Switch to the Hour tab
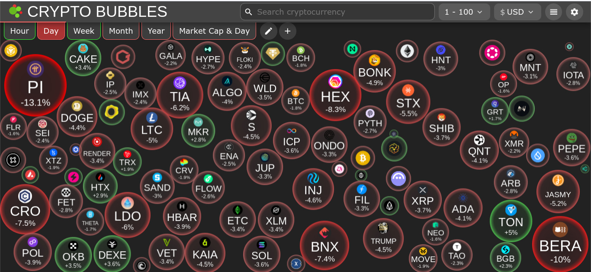This screenshot has width=591, height=272. [19, 31]
